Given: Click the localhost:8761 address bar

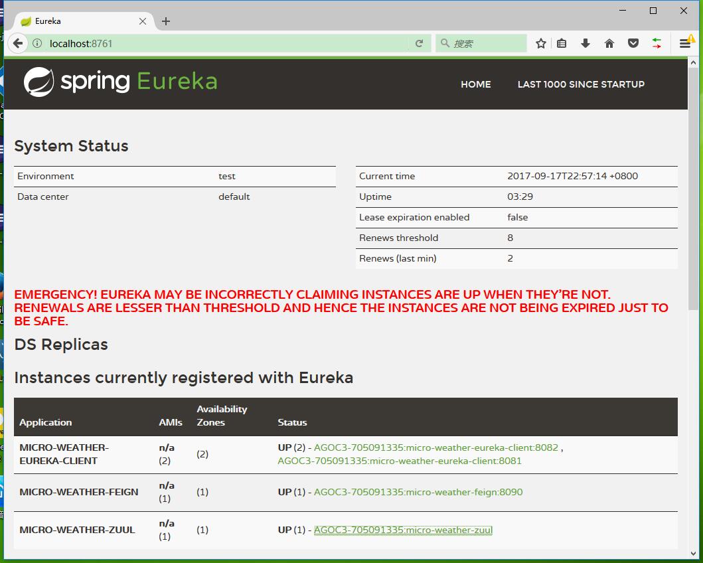Looking at the screenshot, I should point(226,44).
